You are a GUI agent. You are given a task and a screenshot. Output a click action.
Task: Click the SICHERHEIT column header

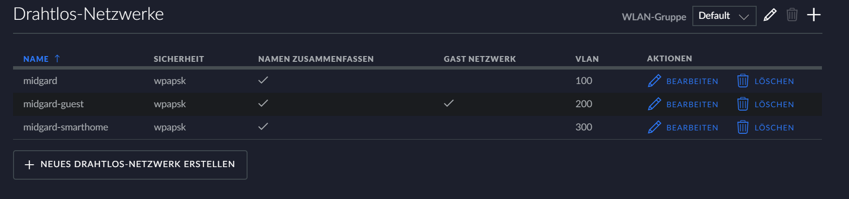click(x=179, y=59)
